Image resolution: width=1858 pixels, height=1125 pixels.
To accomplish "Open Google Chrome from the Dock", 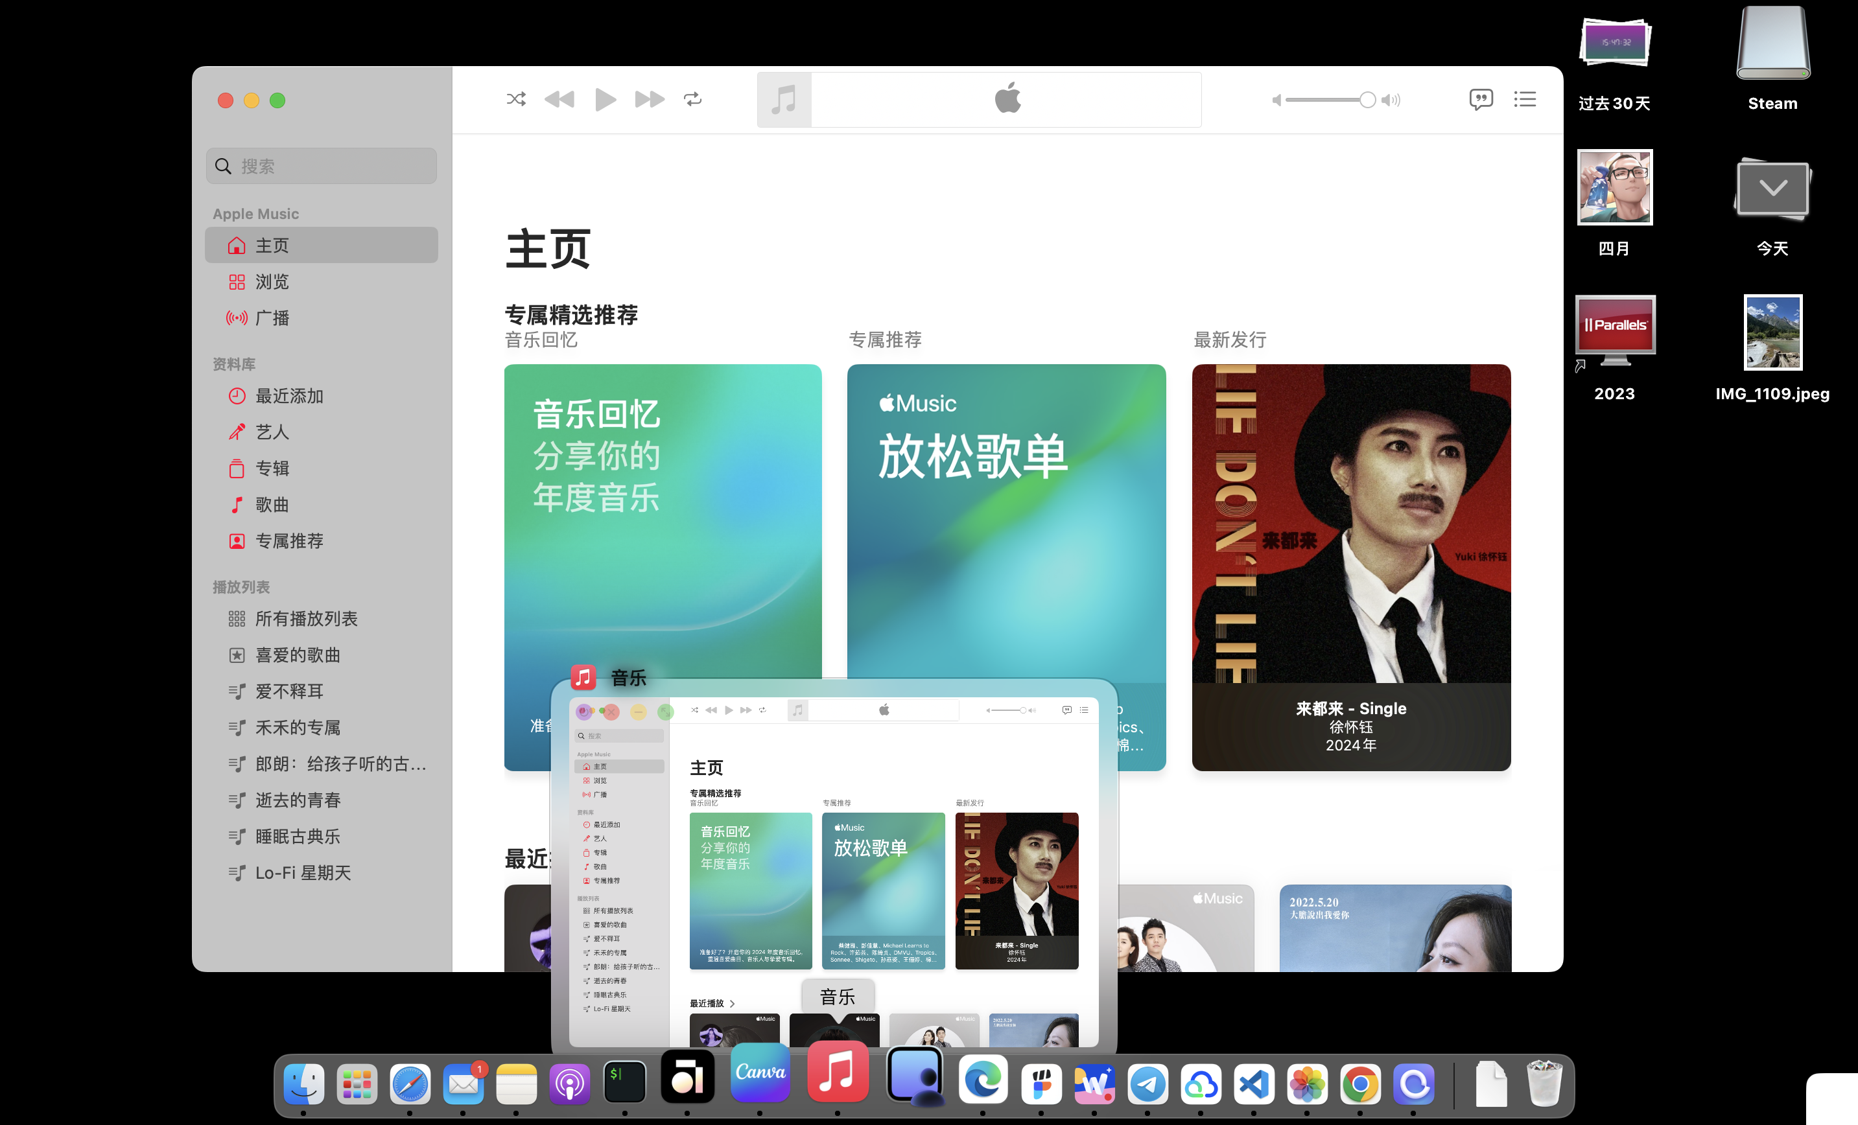I will (x=1360, y=1084).
